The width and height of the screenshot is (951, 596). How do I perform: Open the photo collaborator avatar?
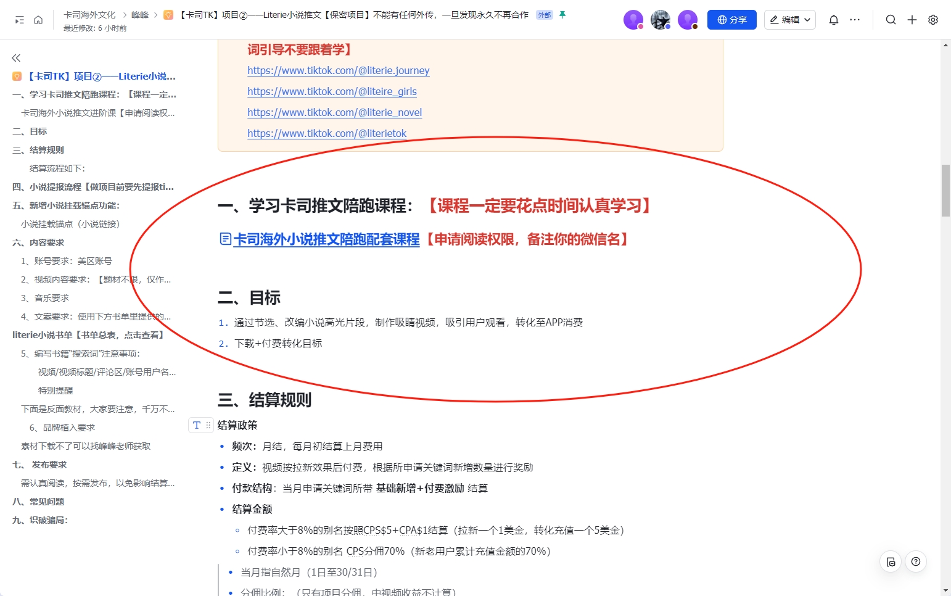click(x=661, y=20)
